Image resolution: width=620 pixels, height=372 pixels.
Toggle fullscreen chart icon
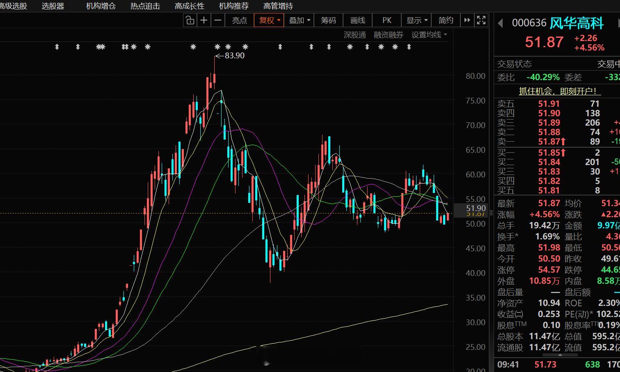[481, 20]
